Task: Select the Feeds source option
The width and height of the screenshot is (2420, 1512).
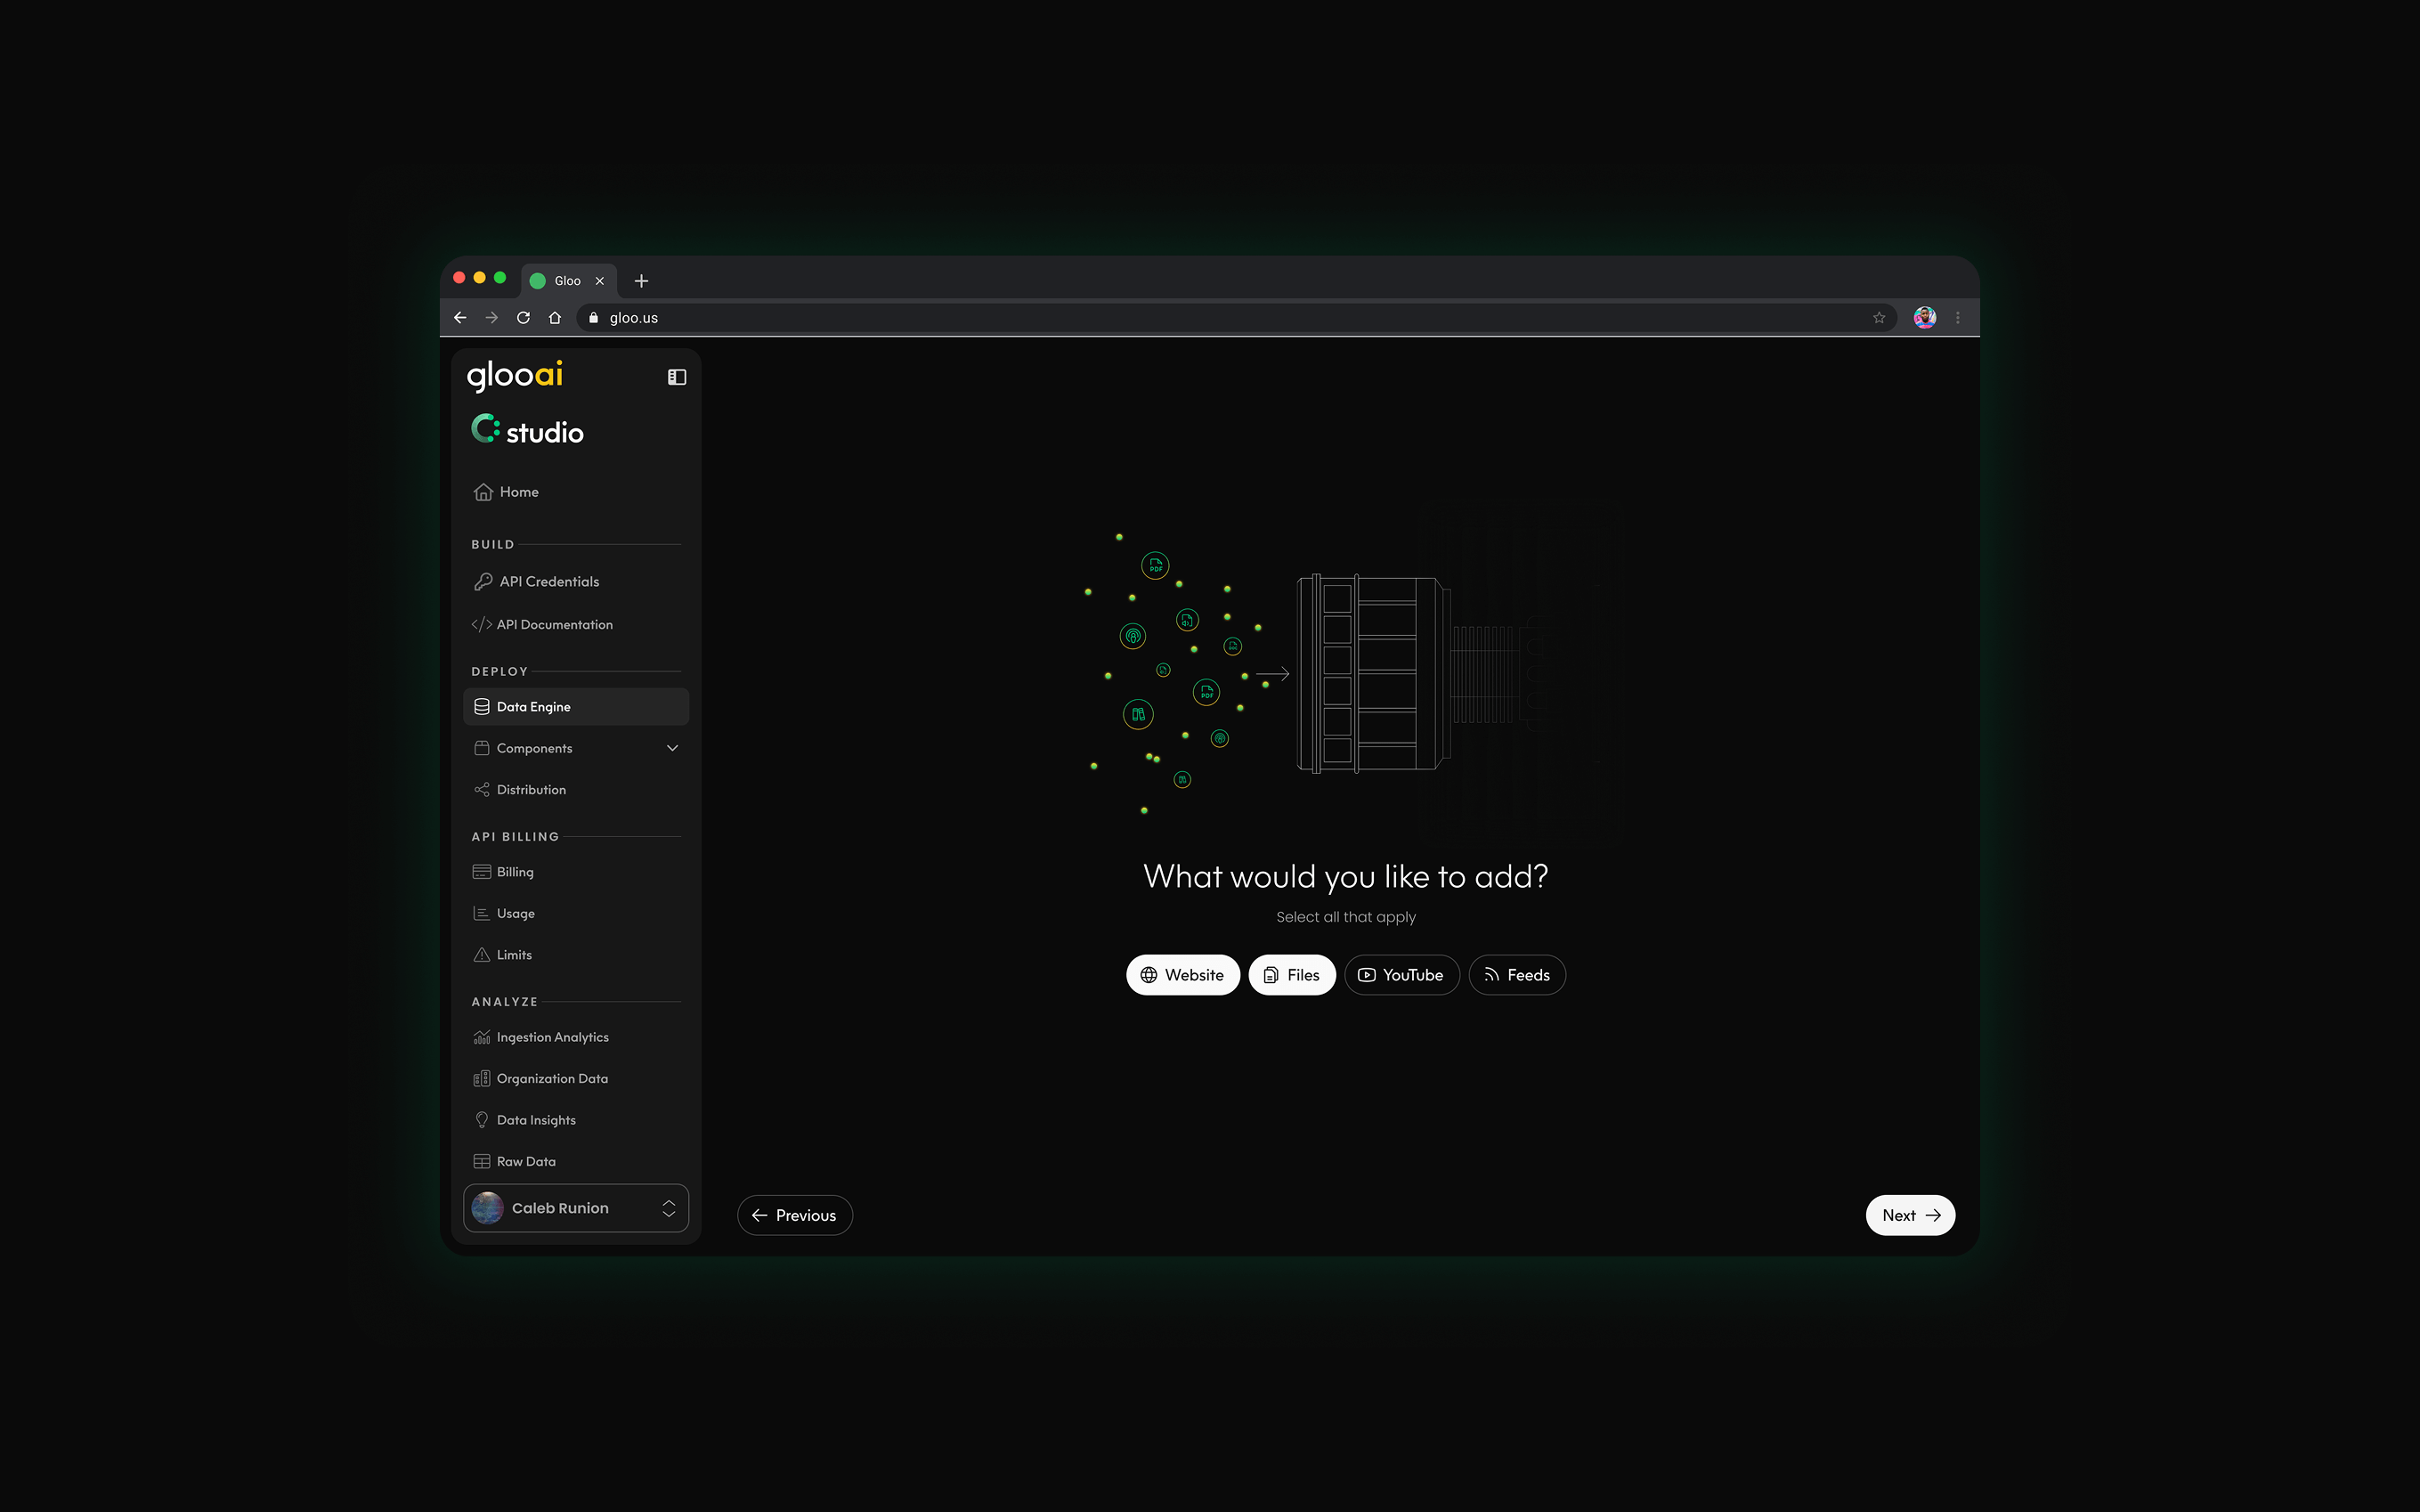Action: coord(1516,975)
